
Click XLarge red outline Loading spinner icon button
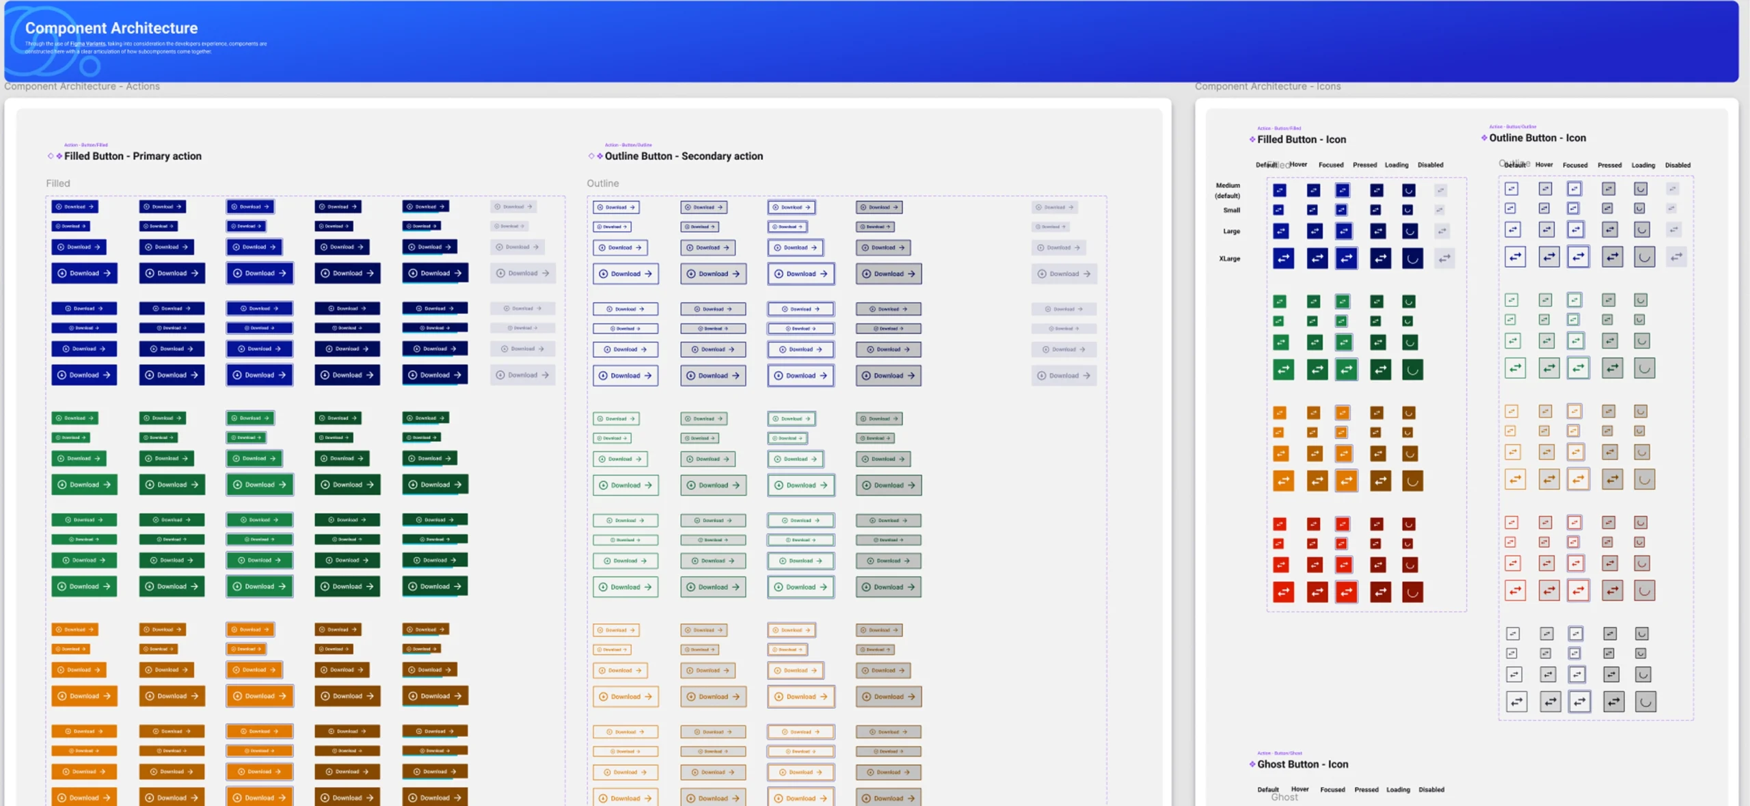(1644, 591)
